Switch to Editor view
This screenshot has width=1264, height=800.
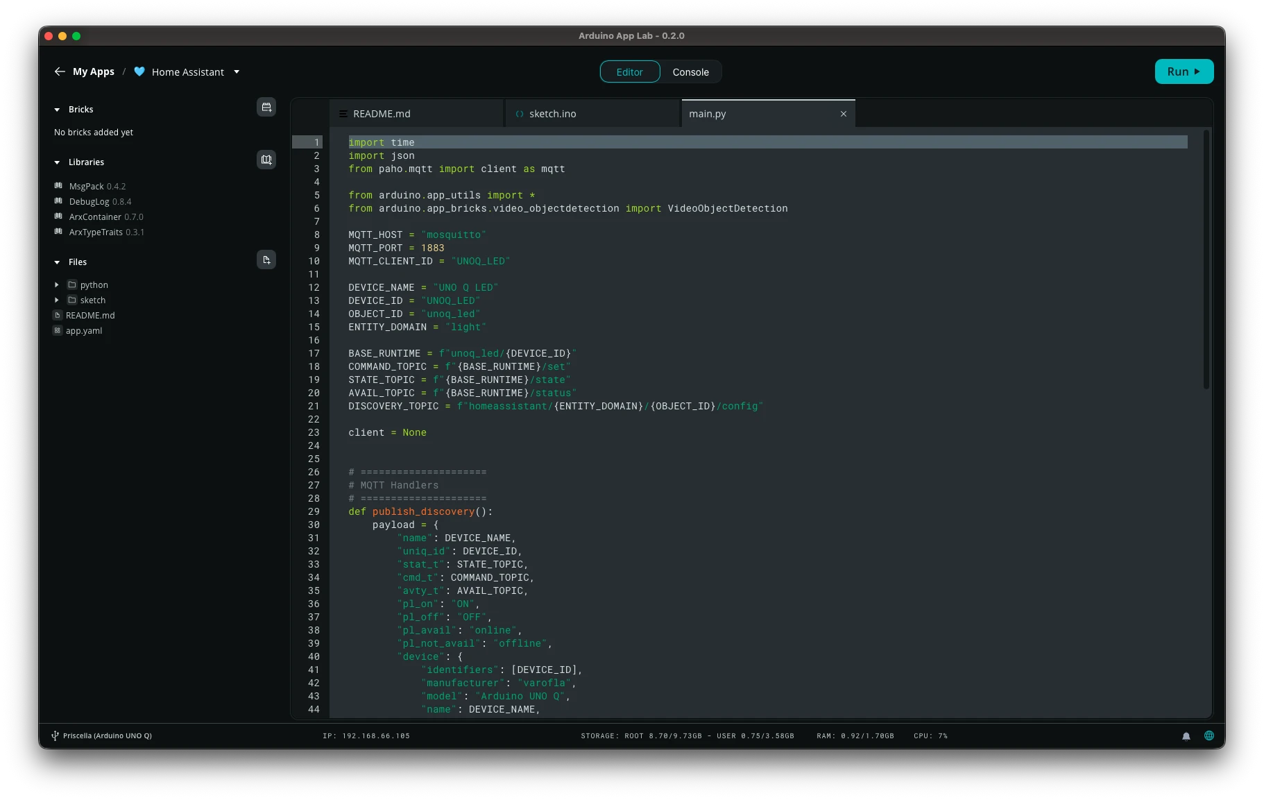coord(629,72)
